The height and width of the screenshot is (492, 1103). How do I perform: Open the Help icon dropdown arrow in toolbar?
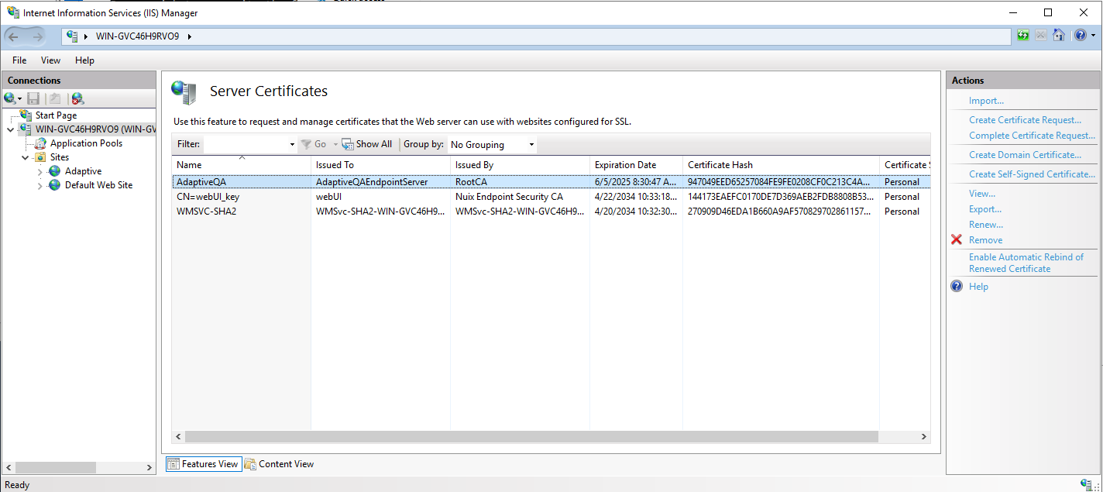(x=1093, y=36)
